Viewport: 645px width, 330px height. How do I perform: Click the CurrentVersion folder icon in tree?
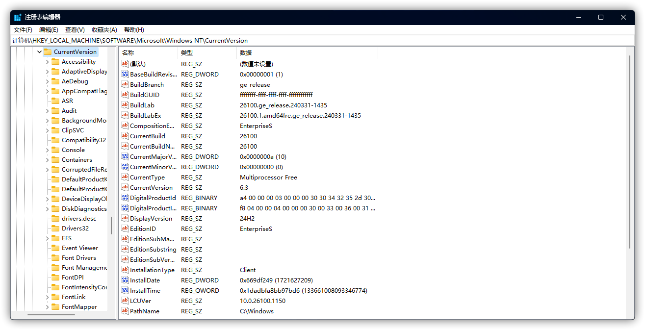pos(48,51)
